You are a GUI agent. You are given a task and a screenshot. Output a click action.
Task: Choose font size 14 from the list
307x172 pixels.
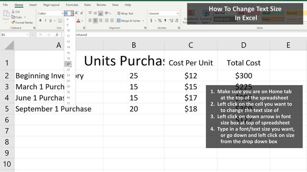pyautogui.click(x=68, y=47)
